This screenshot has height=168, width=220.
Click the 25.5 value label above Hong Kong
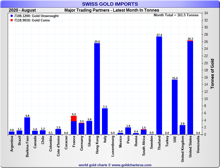(x=97, y=42)
